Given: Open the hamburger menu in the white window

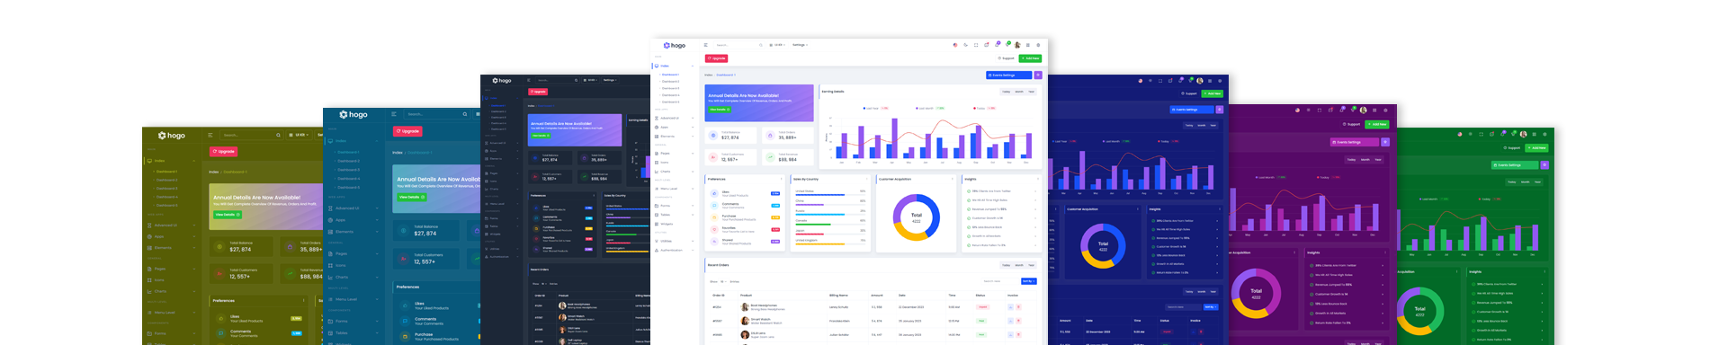Looking at the screenshot, I should click(706, 45).
